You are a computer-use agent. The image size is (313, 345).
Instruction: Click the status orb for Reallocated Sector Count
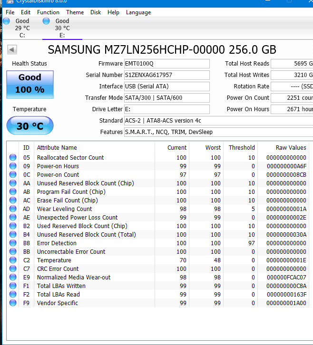[x=13, y=158]
